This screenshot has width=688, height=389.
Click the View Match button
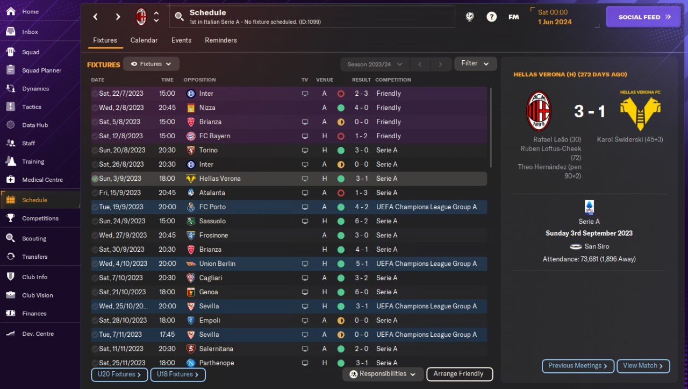643,366
